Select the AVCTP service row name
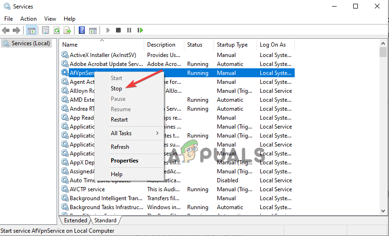Screen dimensions: 389x236 (x=87, y=189)
